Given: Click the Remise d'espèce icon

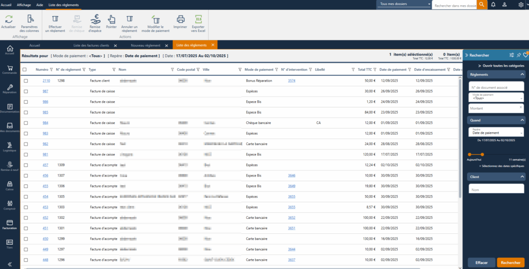Looking at the screenshot, I should point(96,19).
